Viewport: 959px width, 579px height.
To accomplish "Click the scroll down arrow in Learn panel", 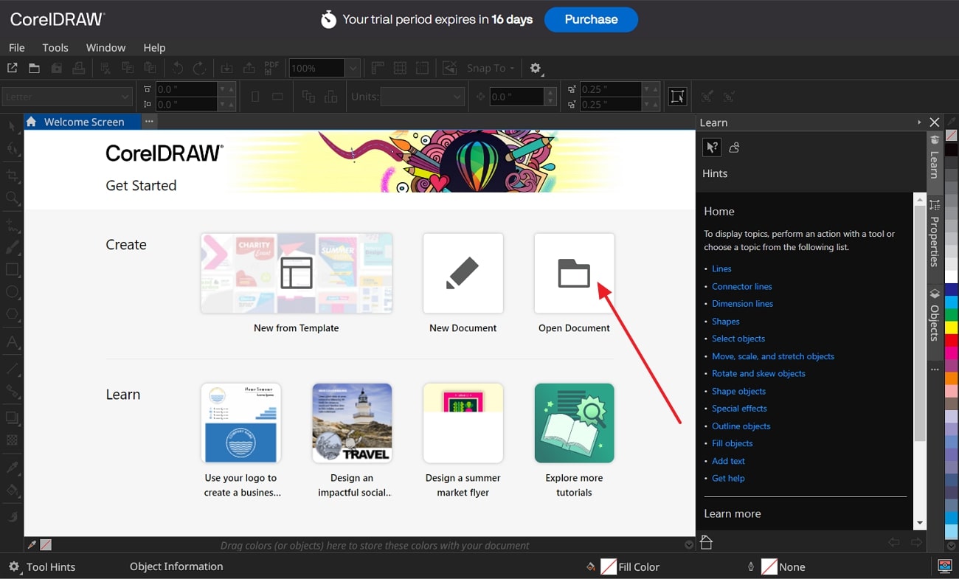I will [x=919, y=523].
